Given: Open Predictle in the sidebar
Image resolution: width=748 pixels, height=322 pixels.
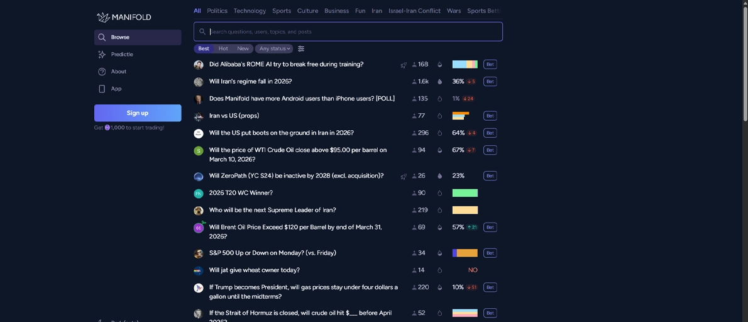Looking at the screenshot, I should pos(138,54).
